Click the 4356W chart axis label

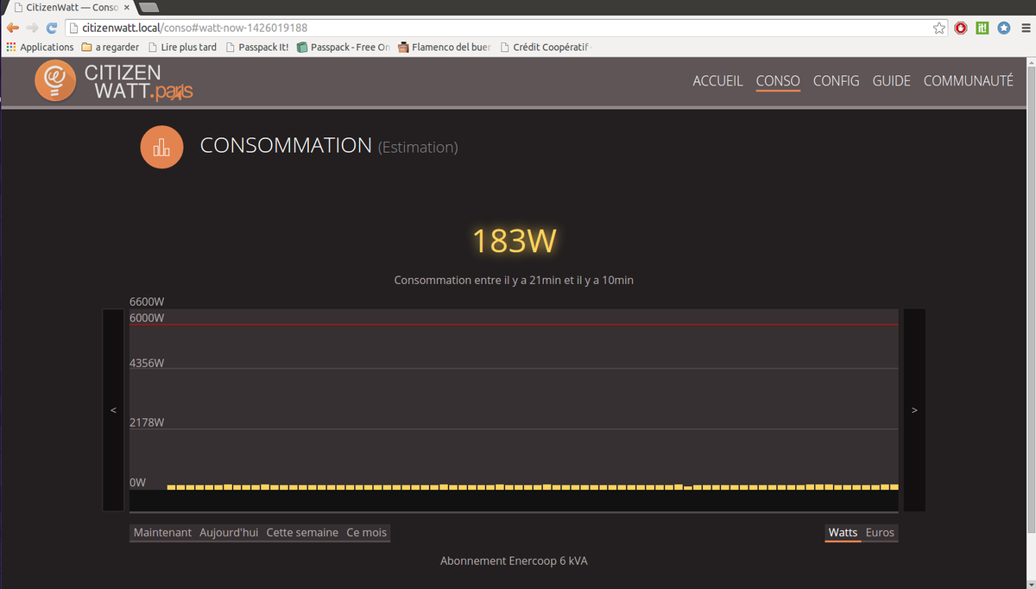[147, 363]
